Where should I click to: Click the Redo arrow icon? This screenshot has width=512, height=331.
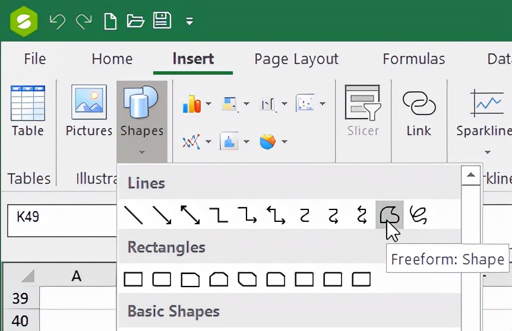click(x=84, y=21)
